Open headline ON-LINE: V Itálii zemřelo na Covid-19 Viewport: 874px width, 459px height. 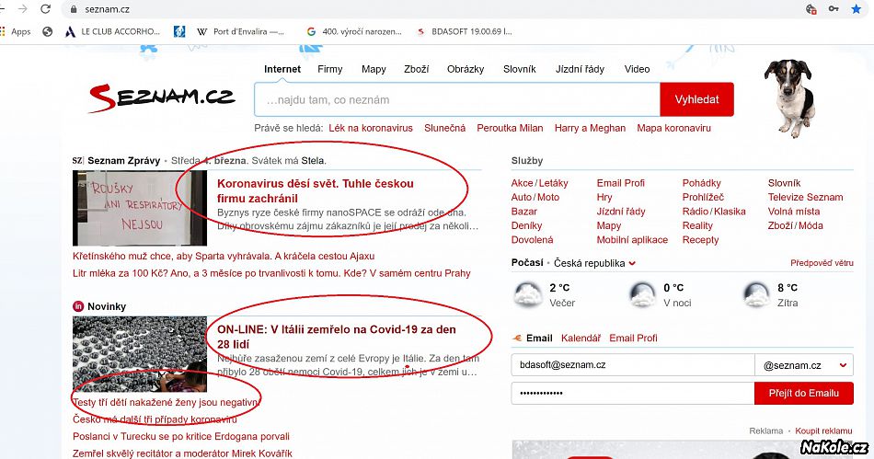(337, 337)
